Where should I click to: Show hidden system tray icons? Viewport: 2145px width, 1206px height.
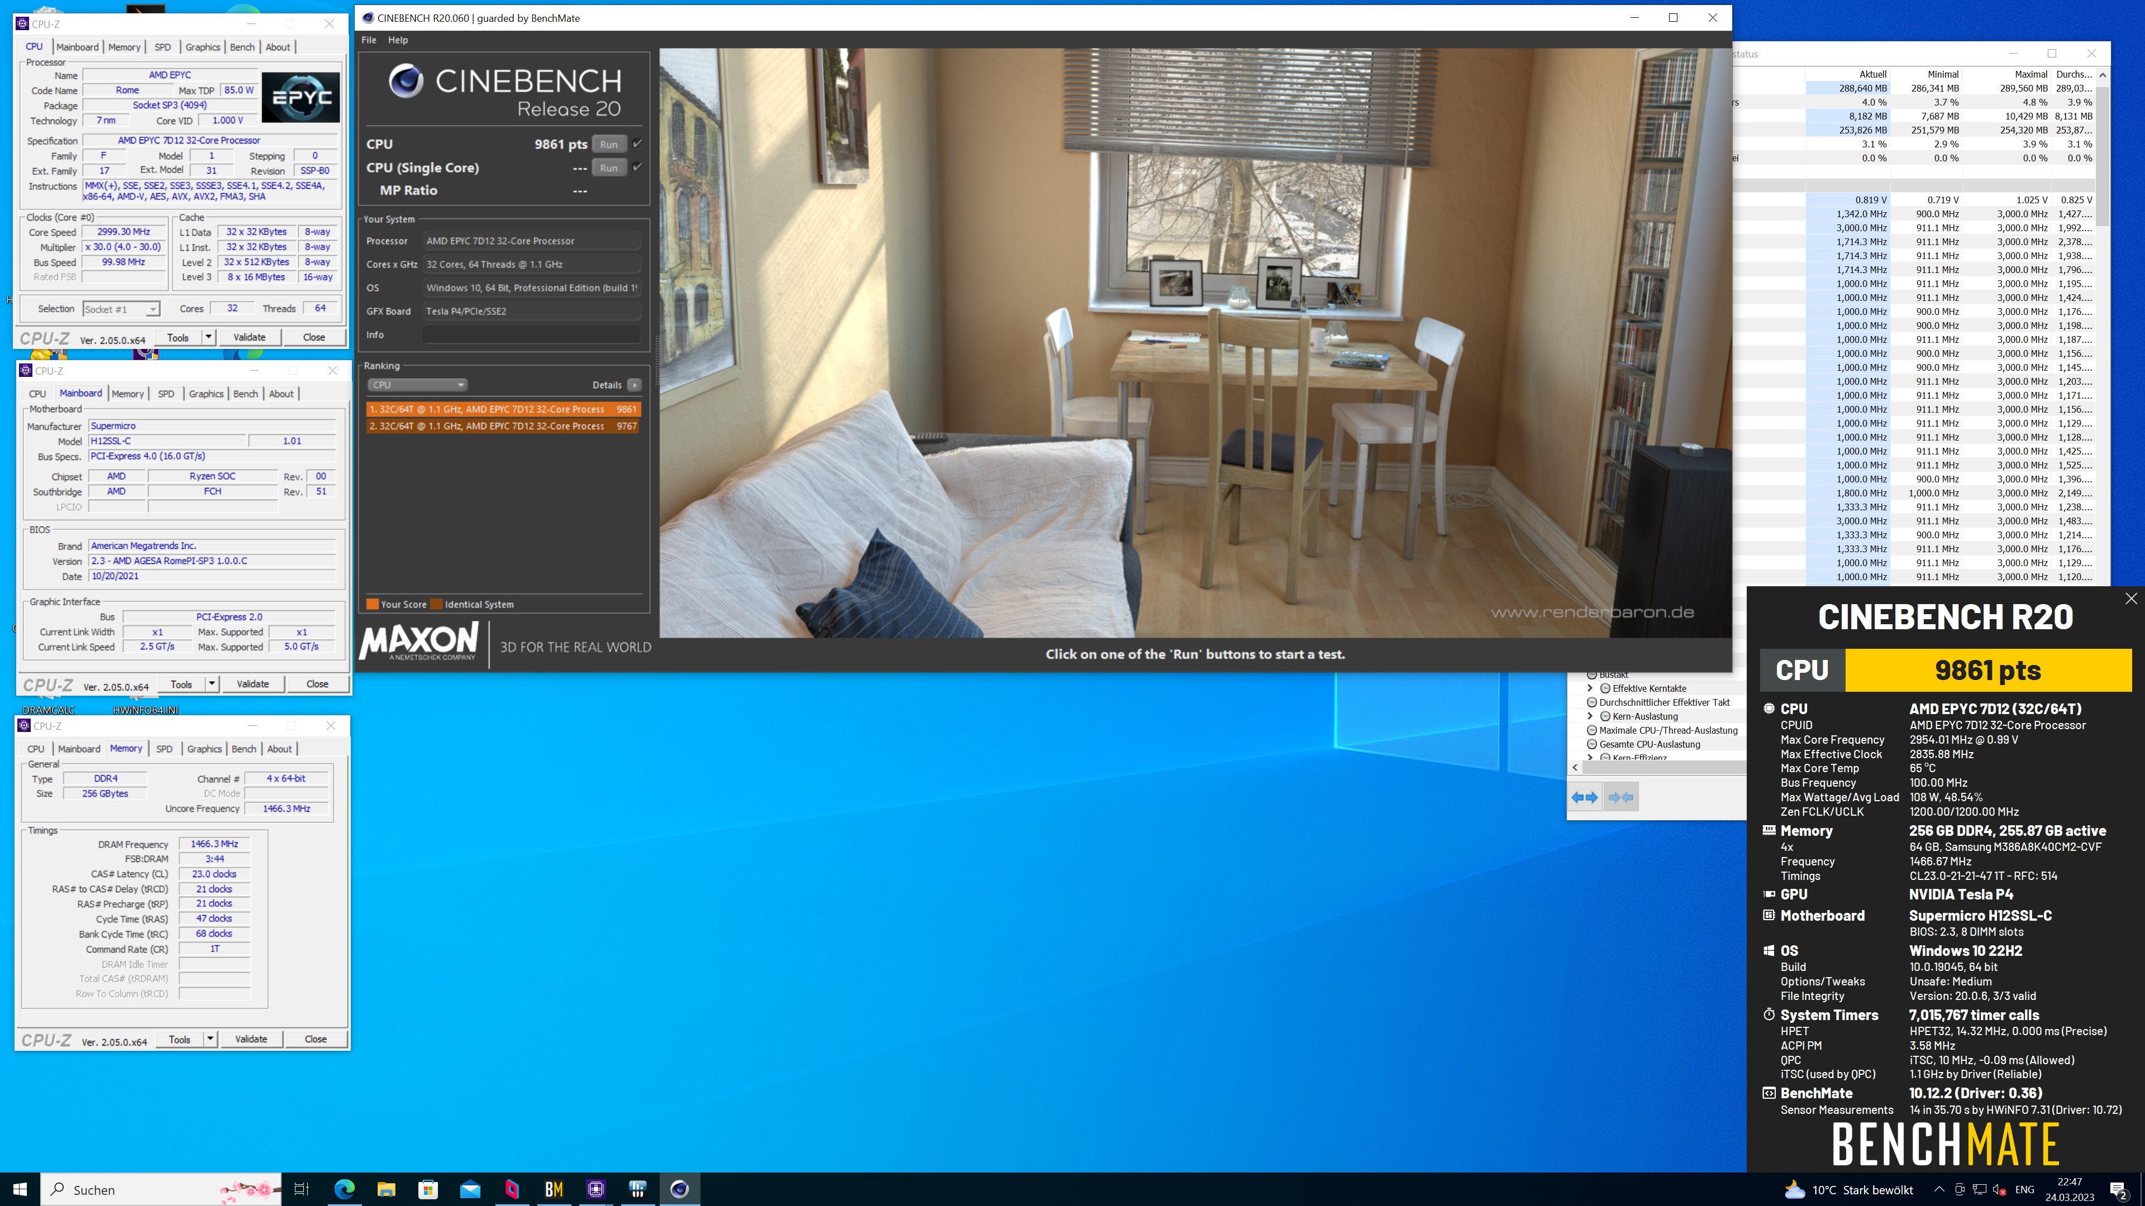tap(1939, 1189)
